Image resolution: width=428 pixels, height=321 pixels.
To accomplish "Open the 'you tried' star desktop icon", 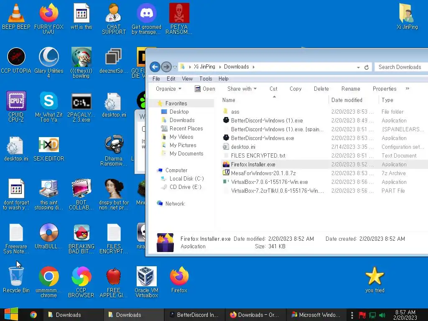I will point(375,280).
